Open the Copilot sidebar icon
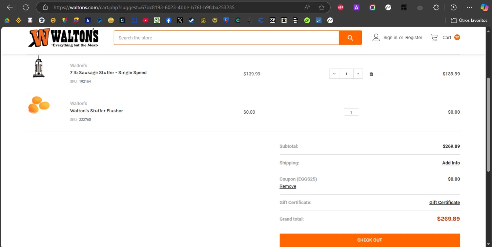Image resolution: width=492 pixels, height=247 pixels. coord(484,7)
